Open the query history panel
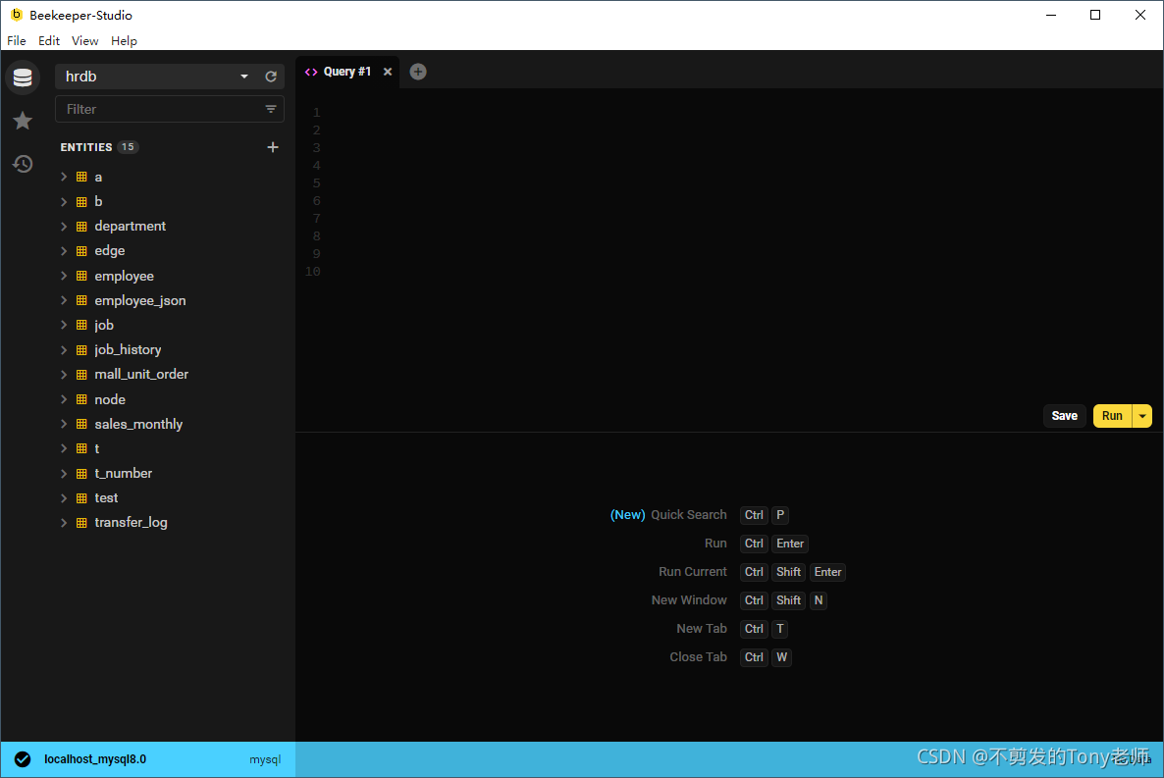The width and height of the screenshot is (1164, 778). 23,164
